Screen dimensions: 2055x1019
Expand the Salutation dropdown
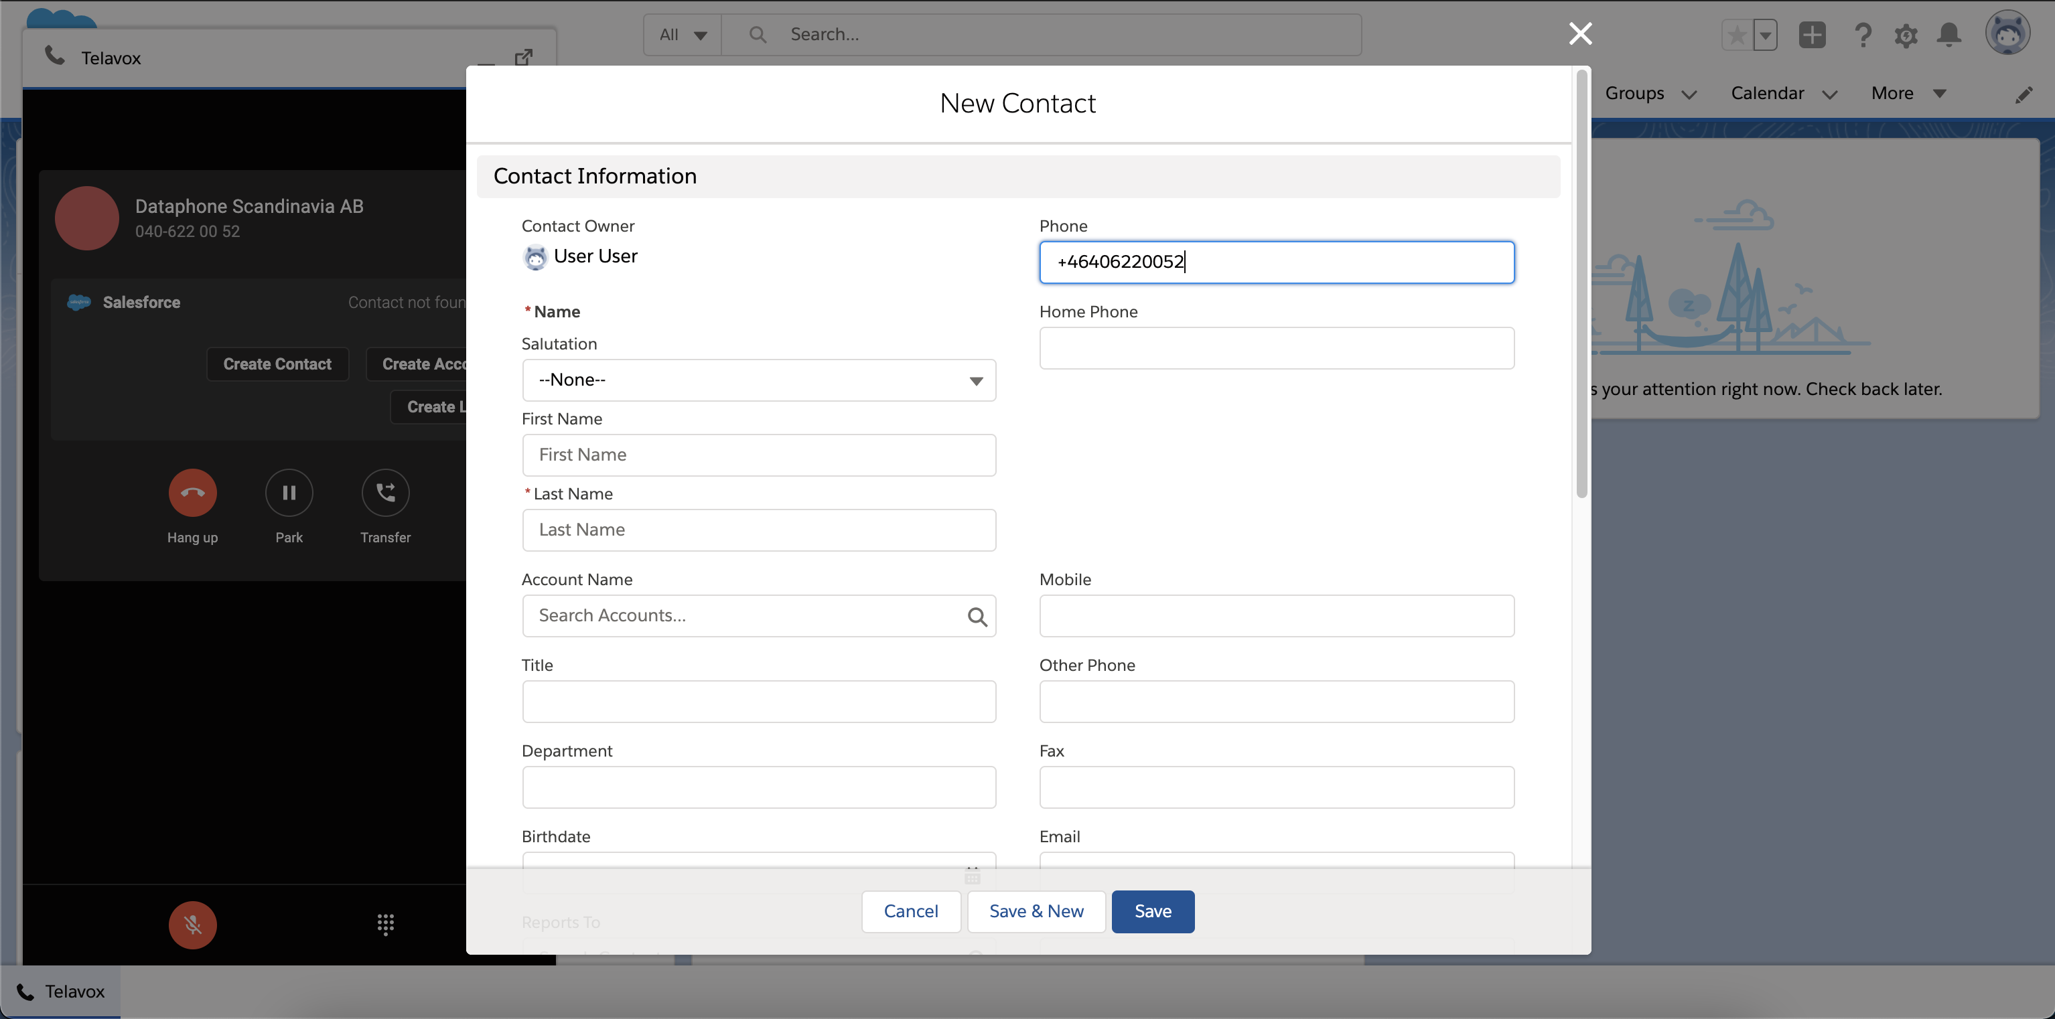pos(758,380)
